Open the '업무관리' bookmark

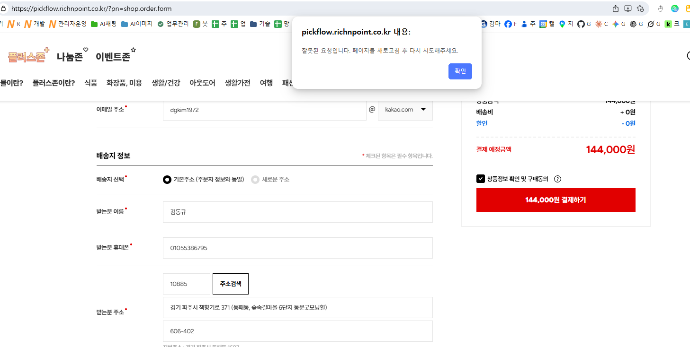173,24
